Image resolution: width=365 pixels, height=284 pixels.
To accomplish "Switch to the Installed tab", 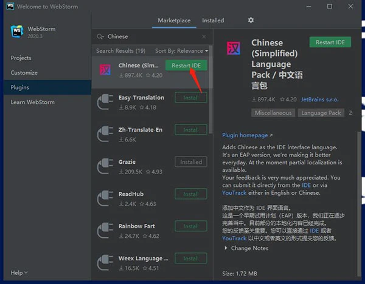I will pos(213,21).
